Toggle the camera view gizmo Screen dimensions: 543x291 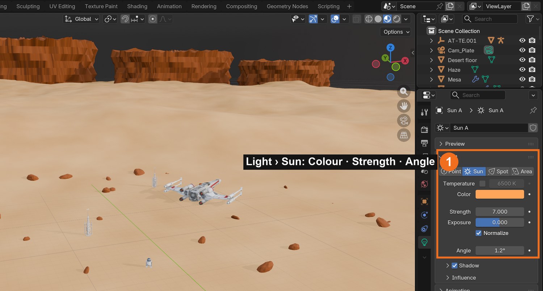coord(404,120)
